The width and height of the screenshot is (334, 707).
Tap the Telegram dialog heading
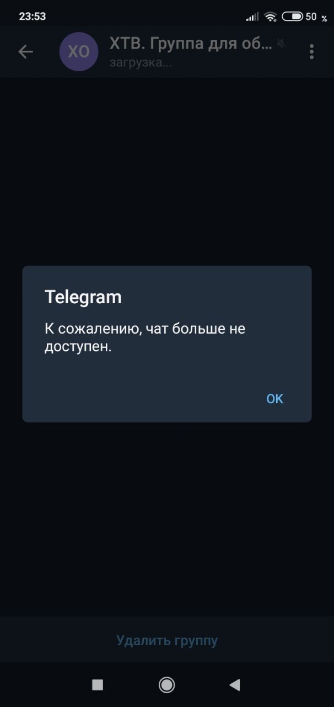83,297
